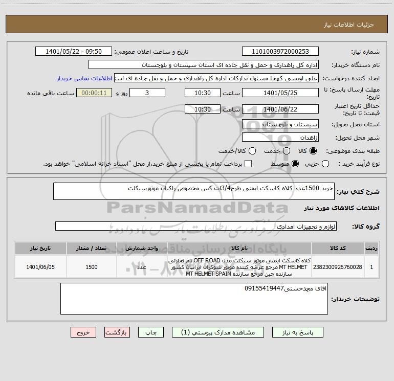
Task: Click the announcement date field 1401/05/22 - 09:50
Action: click(x=74, y=52)
